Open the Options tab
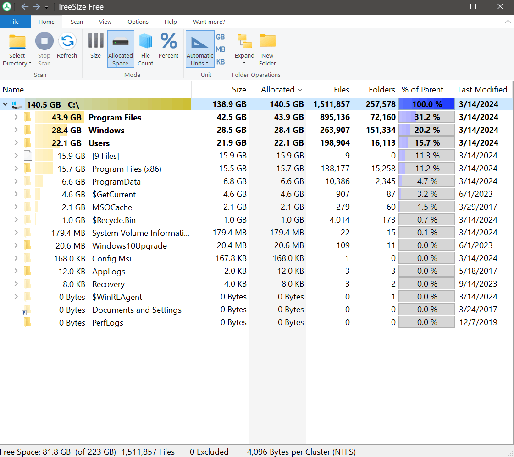The height and width of the screenshot is (457, 514). coord(138,22)
